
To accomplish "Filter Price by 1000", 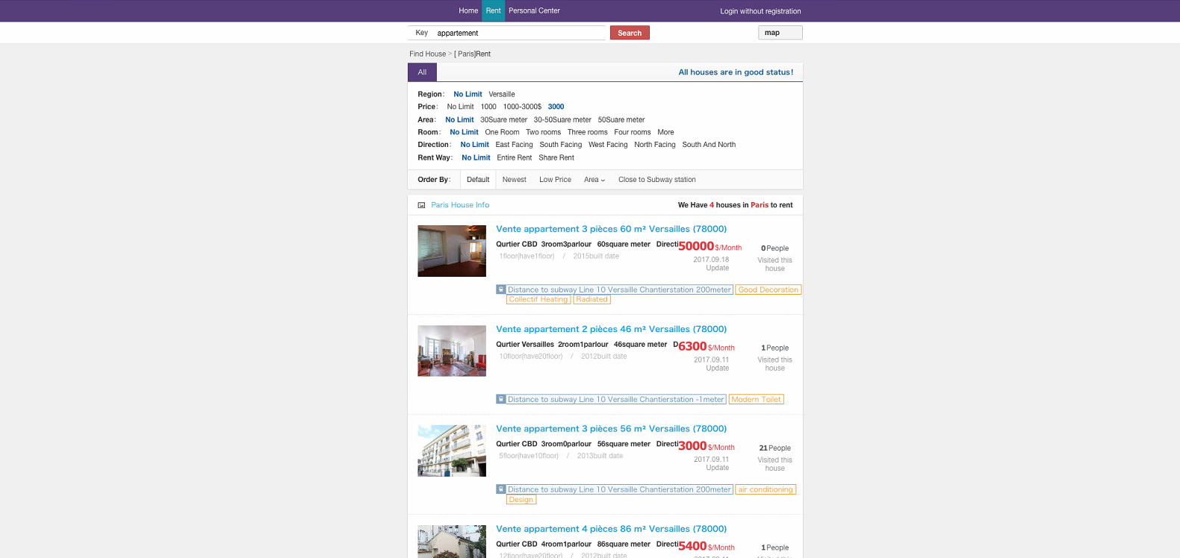I will (488, 107).
